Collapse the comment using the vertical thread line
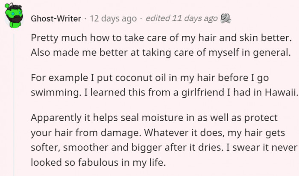 14,107
